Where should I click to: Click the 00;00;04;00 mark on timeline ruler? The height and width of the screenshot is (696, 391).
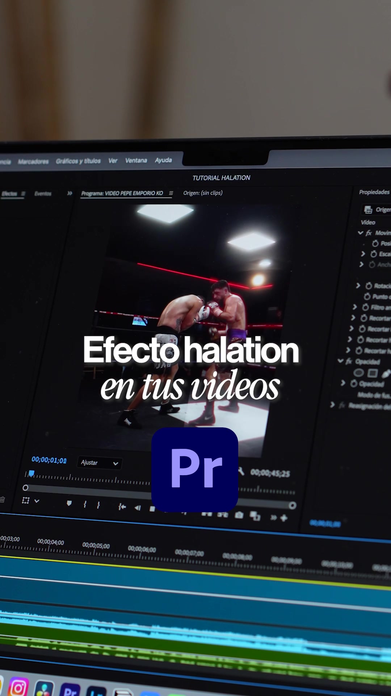coord(51,542)
